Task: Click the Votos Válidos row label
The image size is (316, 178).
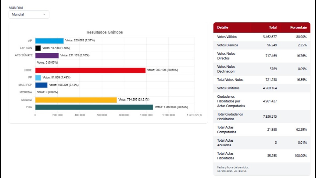Action: 227,37
